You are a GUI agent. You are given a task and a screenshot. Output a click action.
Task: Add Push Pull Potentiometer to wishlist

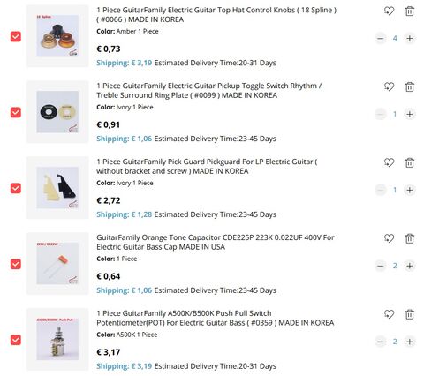[389, 314]
